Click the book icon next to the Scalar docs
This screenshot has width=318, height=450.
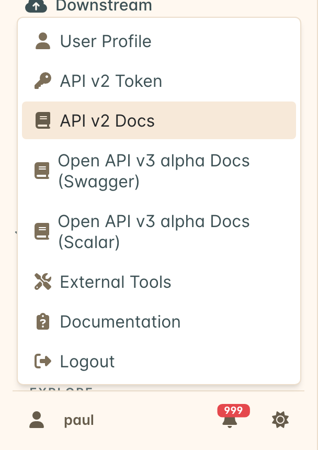(42, 231)
